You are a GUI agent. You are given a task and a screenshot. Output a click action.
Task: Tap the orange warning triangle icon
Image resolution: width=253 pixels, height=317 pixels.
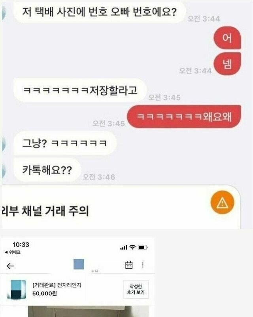222,202
